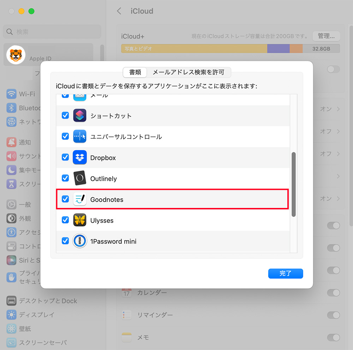Switch to メールアドレス検索を許可 tab
Image resolution: width=353 pixels, height=350 pixels.
pyautogui.click(x=189, y=72)
